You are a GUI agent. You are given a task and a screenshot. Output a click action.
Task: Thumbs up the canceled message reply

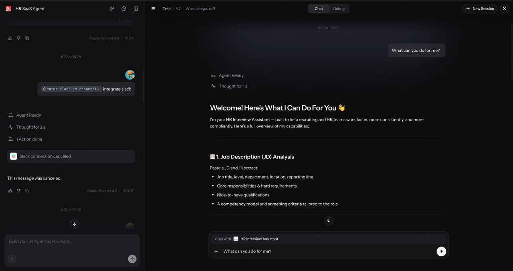click(x=10, y=191)
